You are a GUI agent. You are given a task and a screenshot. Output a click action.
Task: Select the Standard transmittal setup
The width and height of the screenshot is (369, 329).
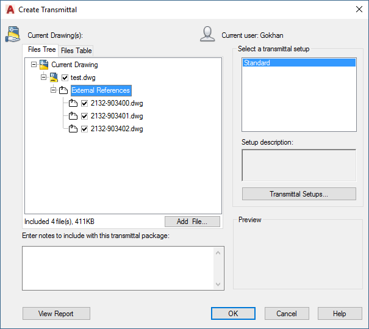(298, 63)
